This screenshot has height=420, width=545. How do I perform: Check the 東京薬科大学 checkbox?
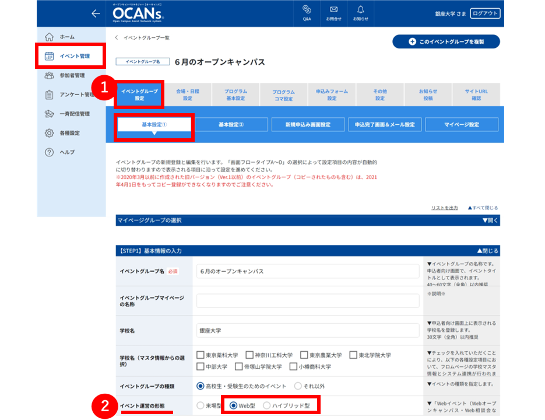click(x=200, y=355)
